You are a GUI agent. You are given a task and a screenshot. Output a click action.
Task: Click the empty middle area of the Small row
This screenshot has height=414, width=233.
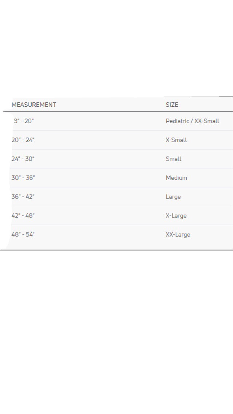pos(100,159)
